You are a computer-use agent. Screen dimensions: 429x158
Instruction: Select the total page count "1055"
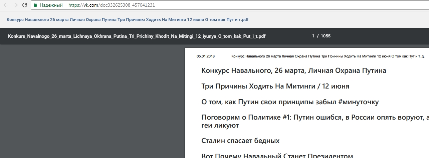pyautogui.click(x=326, y=36)
